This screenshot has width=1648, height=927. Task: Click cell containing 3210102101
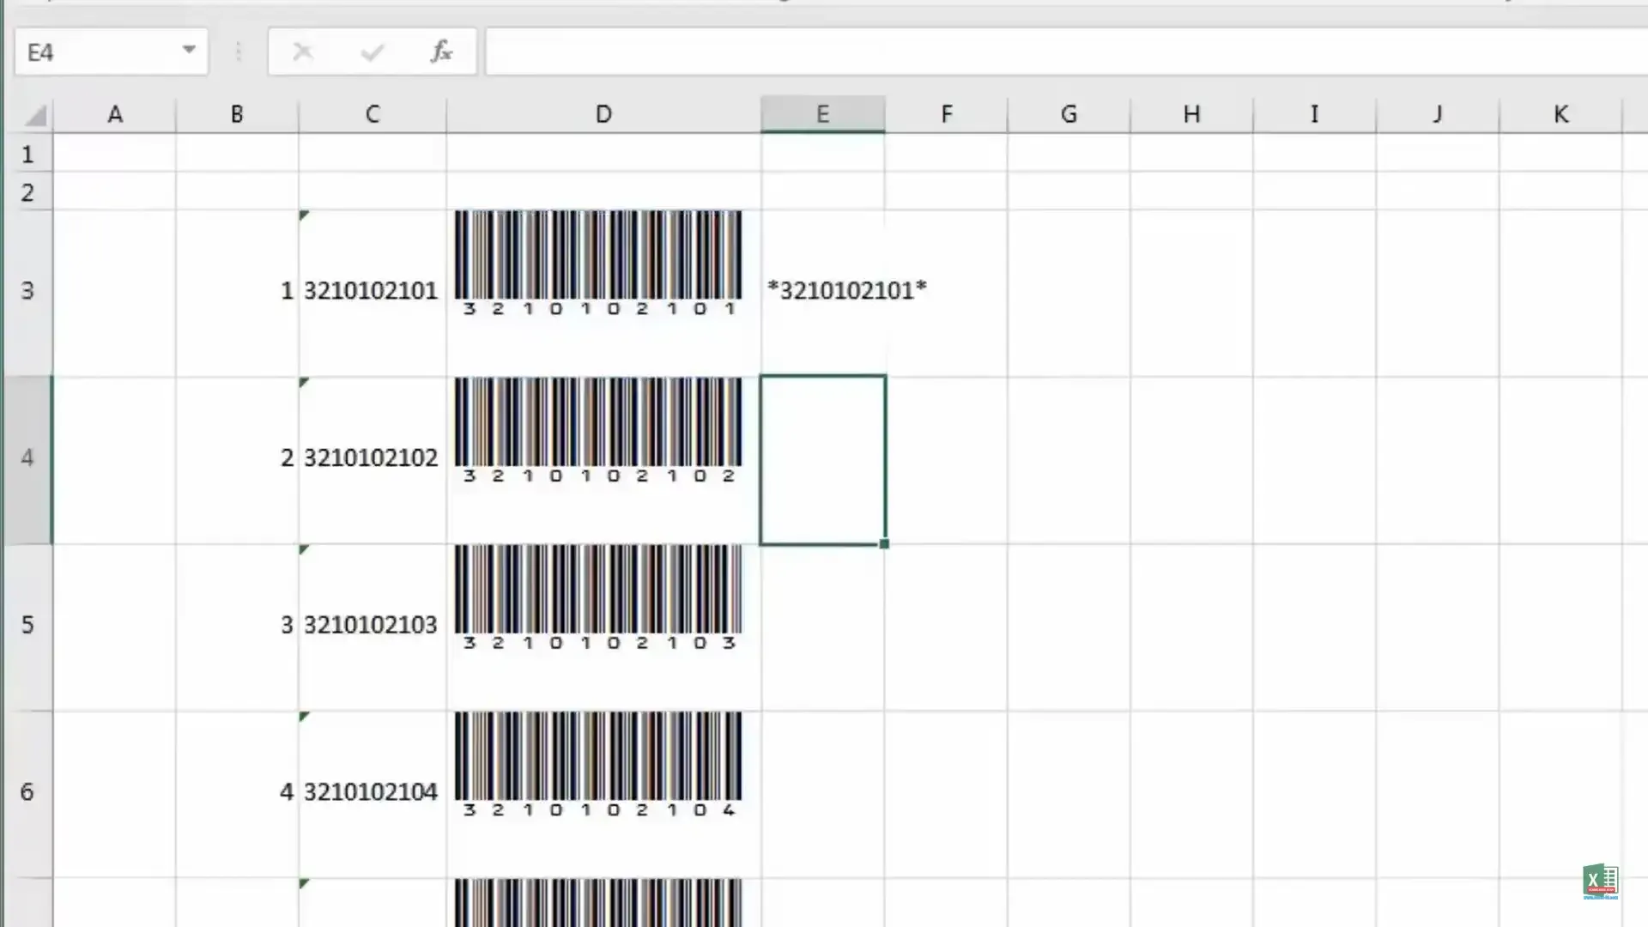click(373, 292)
